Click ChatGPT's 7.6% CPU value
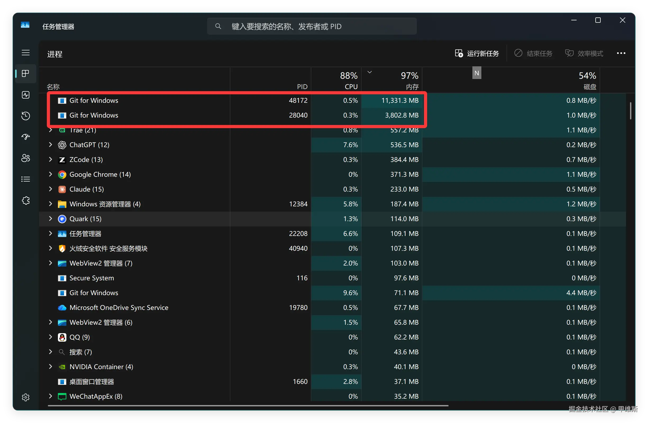 tap(350, 145)
